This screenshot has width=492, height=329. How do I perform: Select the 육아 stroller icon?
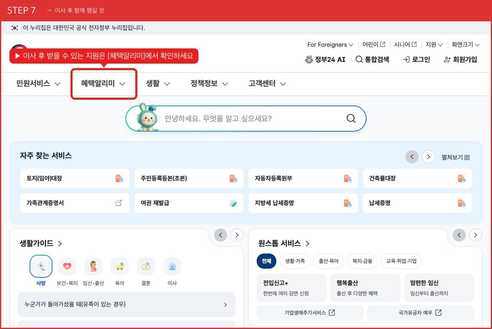click(120, 266)
